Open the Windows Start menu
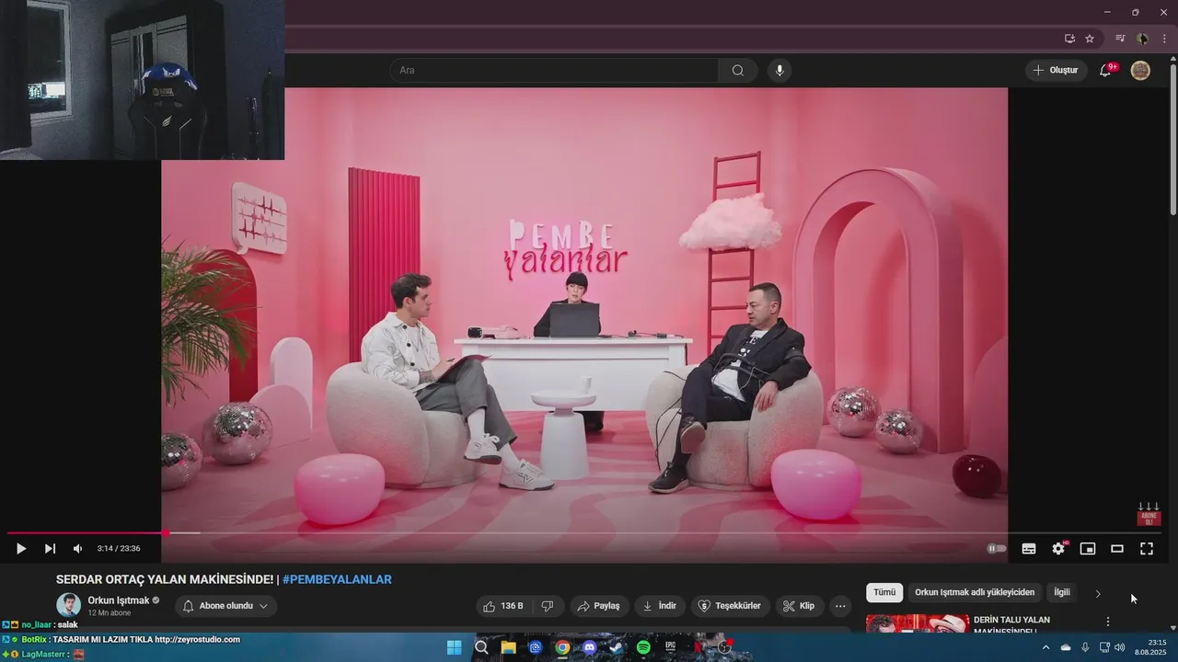 point(454,647)
